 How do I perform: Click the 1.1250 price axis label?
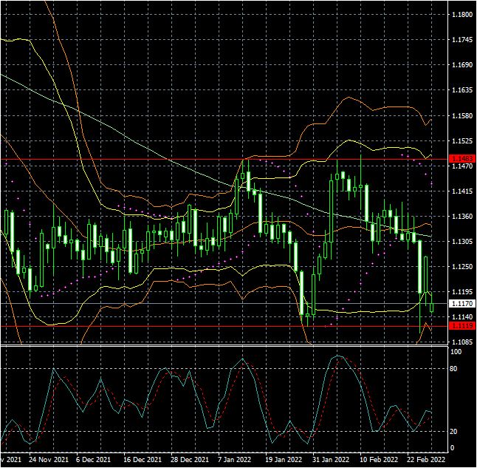tap(462, 267)
